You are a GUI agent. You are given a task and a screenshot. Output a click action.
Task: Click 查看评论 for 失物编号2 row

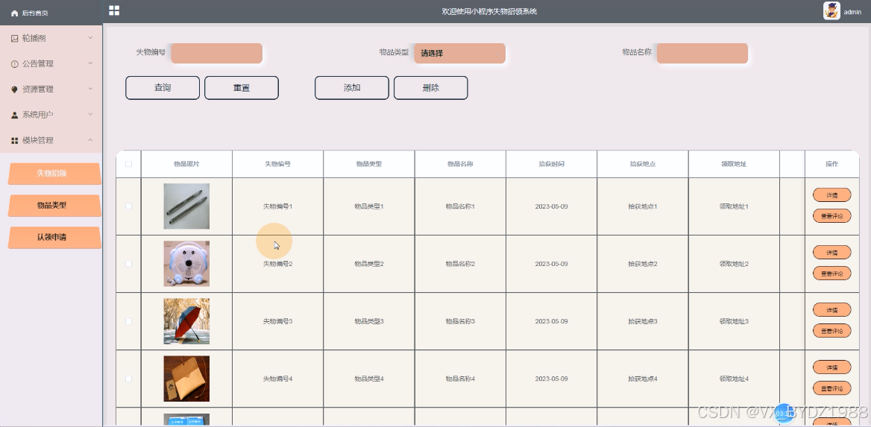(831, 273)
